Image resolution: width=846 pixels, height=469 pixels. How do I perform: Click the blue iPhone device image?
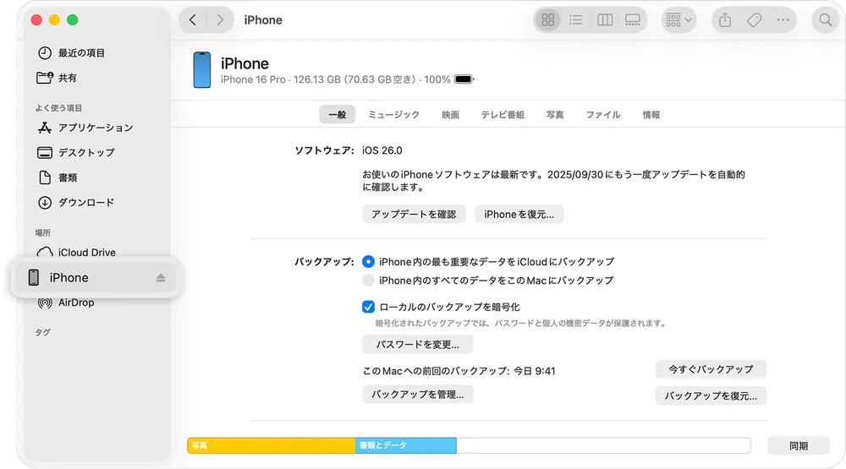[202, 69]
